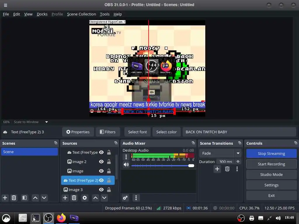Open the Docks menu
Screen dimensions: 299x224
pos(42,14)
